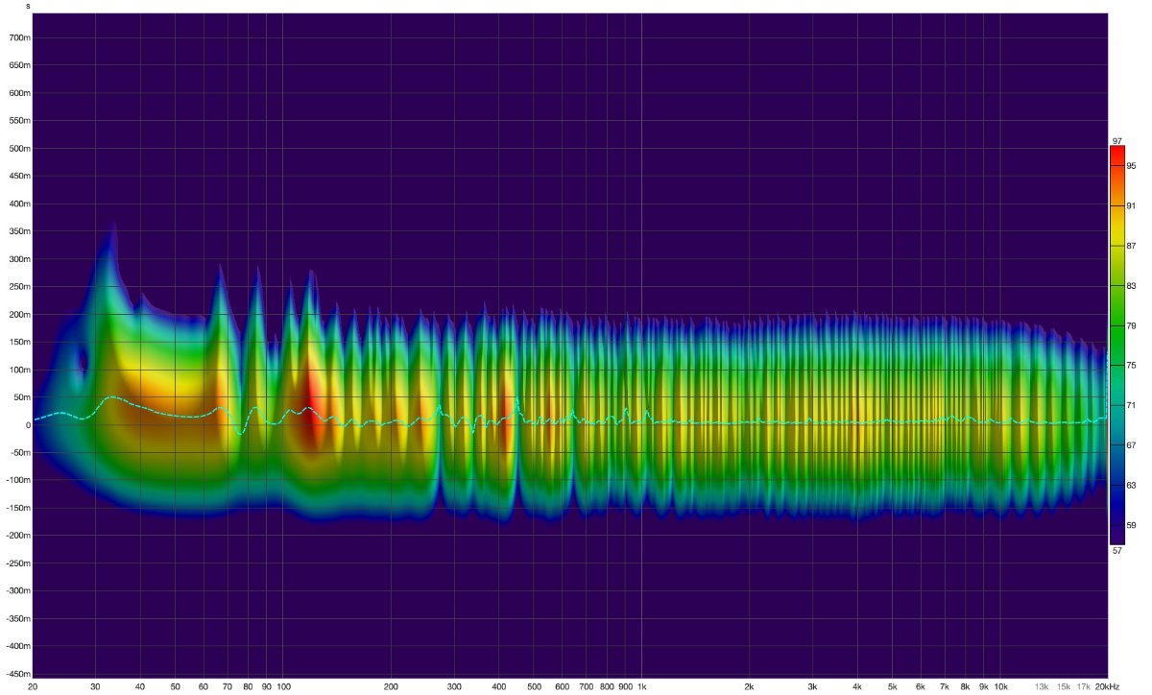Click the 63 dB mark on the color legend
The width and height of the screenshot is (1152, 695).
coord(1131,486)
